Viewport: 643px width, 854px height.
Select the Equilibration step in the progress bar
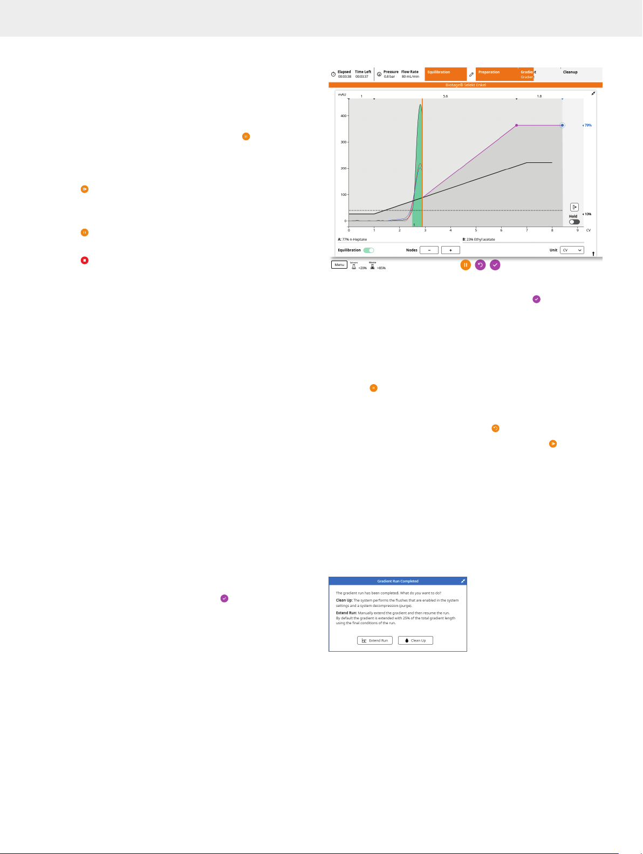pyautogui.click(x=446, y=74)
